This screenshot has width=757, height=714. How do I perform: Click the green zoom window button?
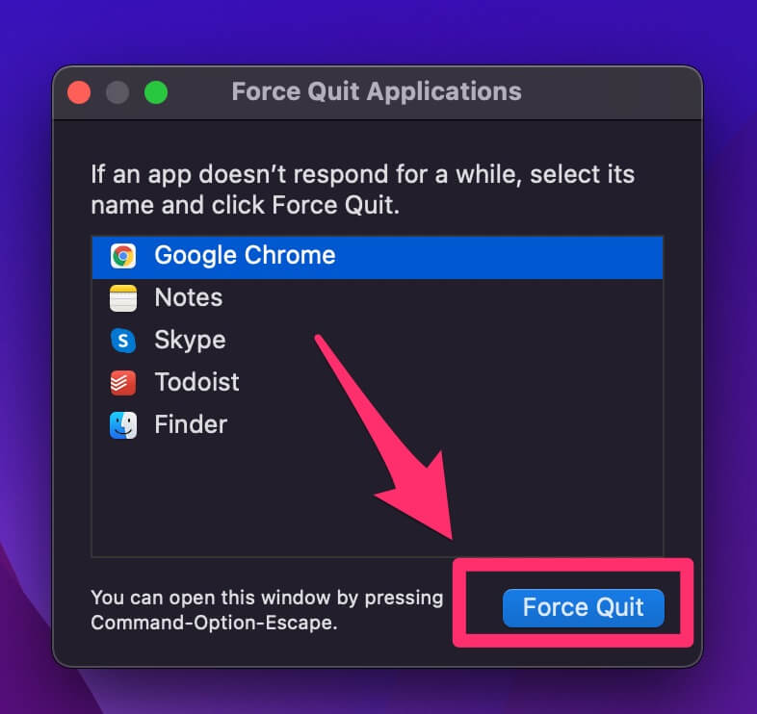[x=156, y=92]
